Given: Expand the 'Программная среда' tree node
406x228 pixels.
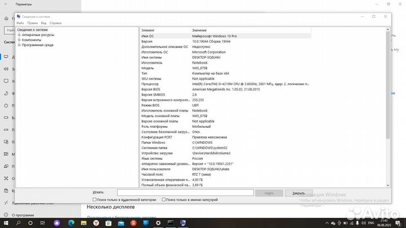Looking at the screenshot, I should (x=19, y=45).
